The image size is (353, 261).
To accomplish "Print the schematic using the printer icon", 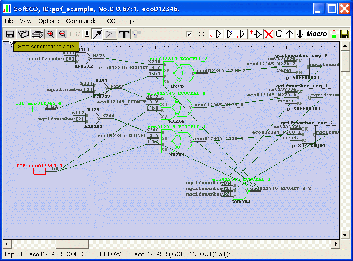I will (37, 34).
